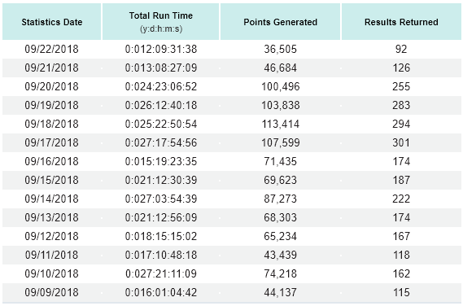Select the results value 301
Screen dimensions: 463x306
401,142
